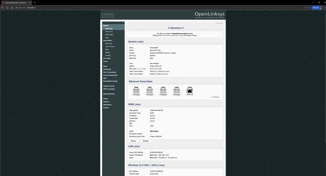Image resolution: width=326 pixels, height=176 pixels.
Task: Go back using browser back arrow
Action: [3, 7]
